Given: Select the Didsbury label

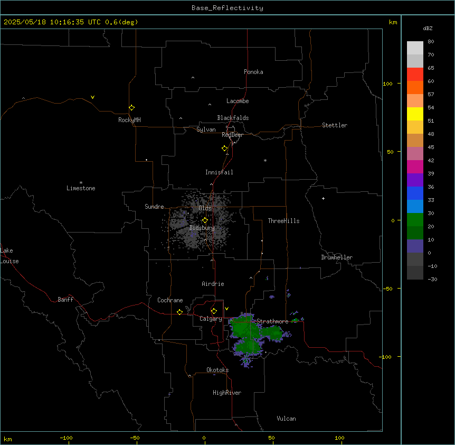Looking at the screenshot, I should point(202,228).
